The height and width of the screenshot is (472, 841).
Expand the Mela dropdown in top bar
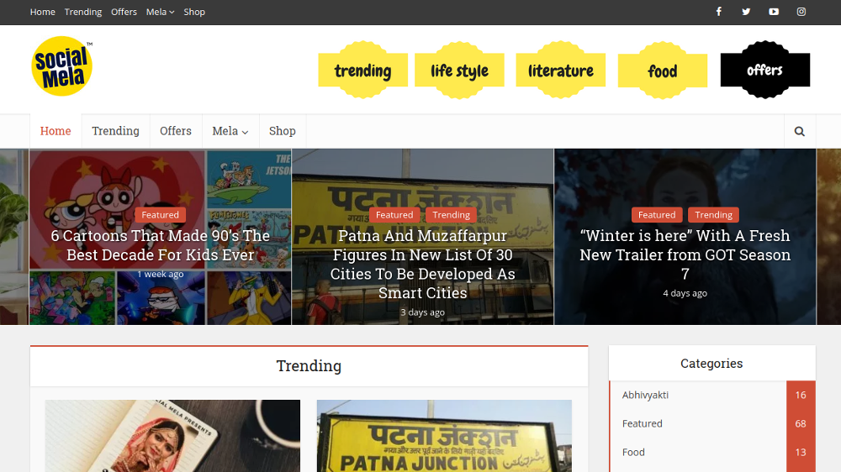point(160,12)
